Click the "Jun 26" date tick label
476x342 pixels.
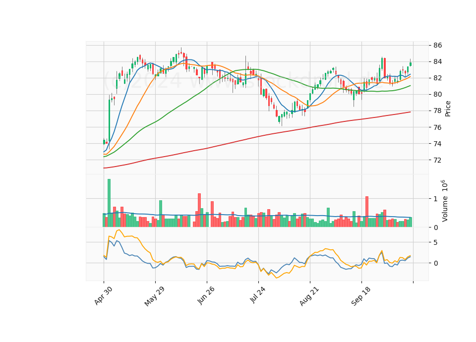tap(206, 295)
